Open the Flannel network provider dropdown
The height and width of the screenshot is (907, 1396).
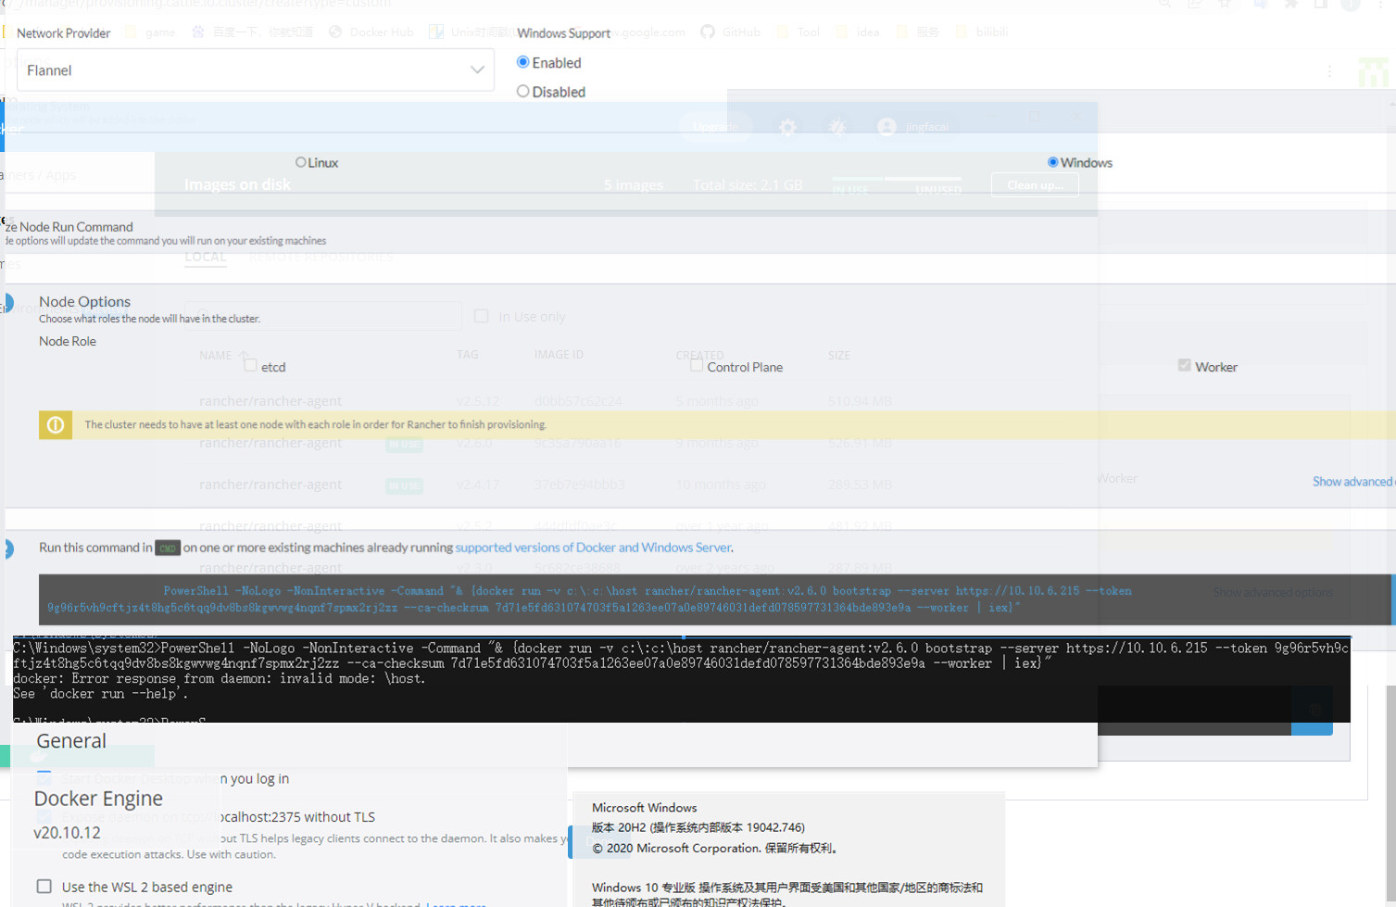[x=255, y=70]
